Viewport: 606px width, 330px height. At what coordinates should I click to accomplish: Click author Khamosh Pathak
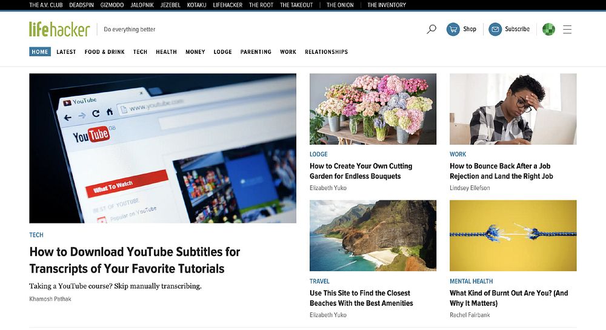coord(50,299)
